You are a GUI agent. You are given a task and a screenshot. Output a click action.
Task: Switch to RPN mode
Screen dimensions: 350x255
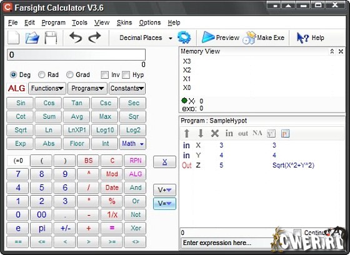pos(135,161)
